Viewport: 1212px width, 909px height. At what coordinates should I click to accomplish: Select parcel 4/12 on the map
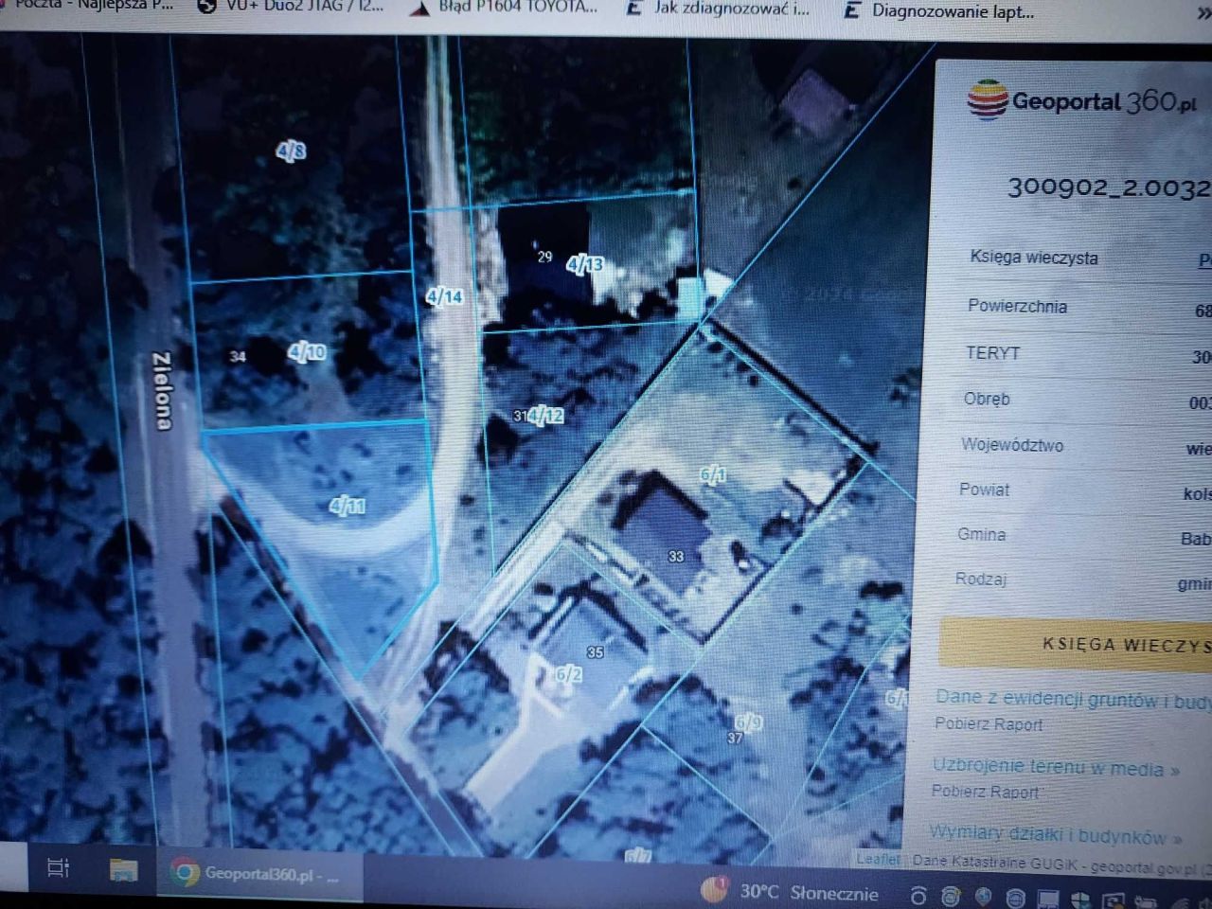pyautogui.click(x=546, y=415)
